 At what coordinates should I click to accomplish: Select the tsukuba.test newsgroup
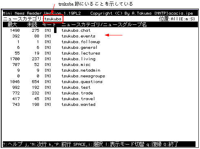[x=76, y=87]
